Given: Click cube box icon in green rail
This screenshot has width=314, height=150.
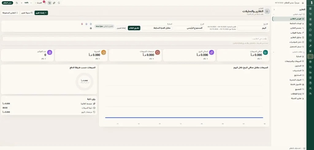Looking at the screenshot, I should [310, 62].
